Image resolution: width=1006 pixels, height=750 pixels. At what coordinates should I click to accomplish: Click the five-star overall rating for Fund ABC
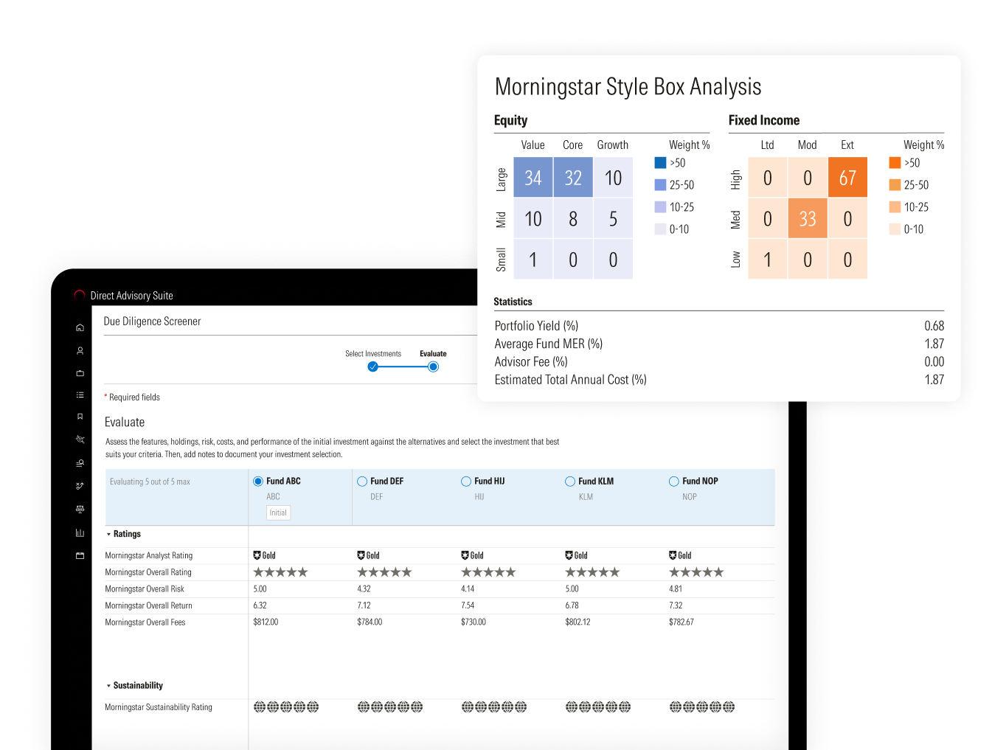pyautogui.click(x=280, y=572)
